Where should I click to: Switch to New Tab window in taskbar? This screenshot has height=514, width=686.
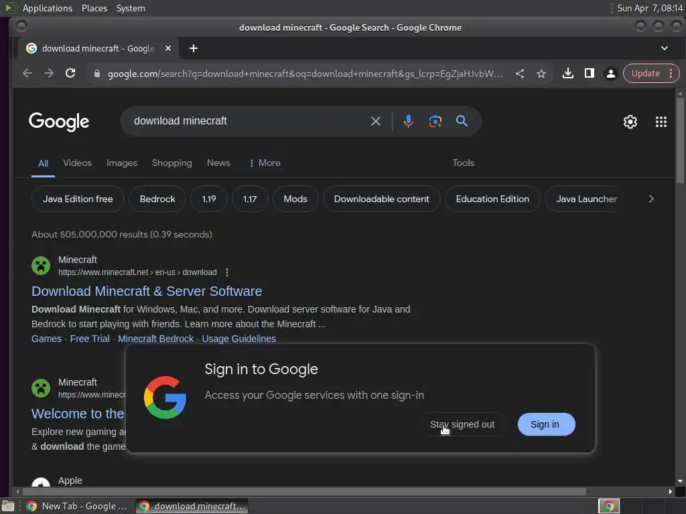pos(77,506)
